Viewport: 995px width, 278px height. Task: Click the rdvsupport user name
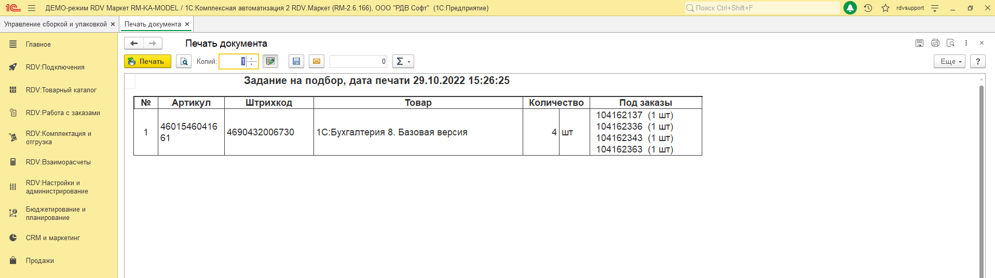pyautogui.click(x=910, y=8)
